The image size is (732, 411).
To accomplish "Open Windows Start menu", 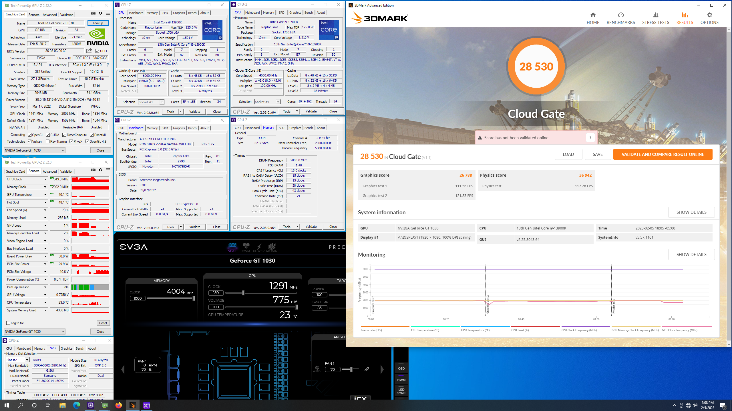I will click(7, 405).
